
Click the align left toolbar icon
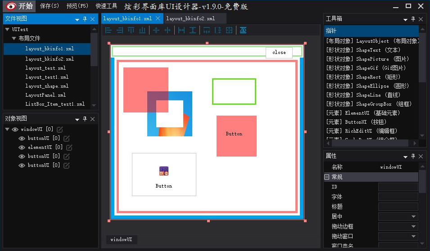109,30
